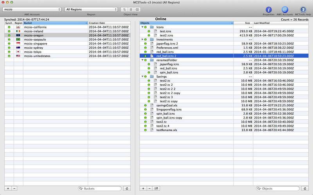Select test.icns in Icons folder
The image size is (313, 195).
(224, 31)
